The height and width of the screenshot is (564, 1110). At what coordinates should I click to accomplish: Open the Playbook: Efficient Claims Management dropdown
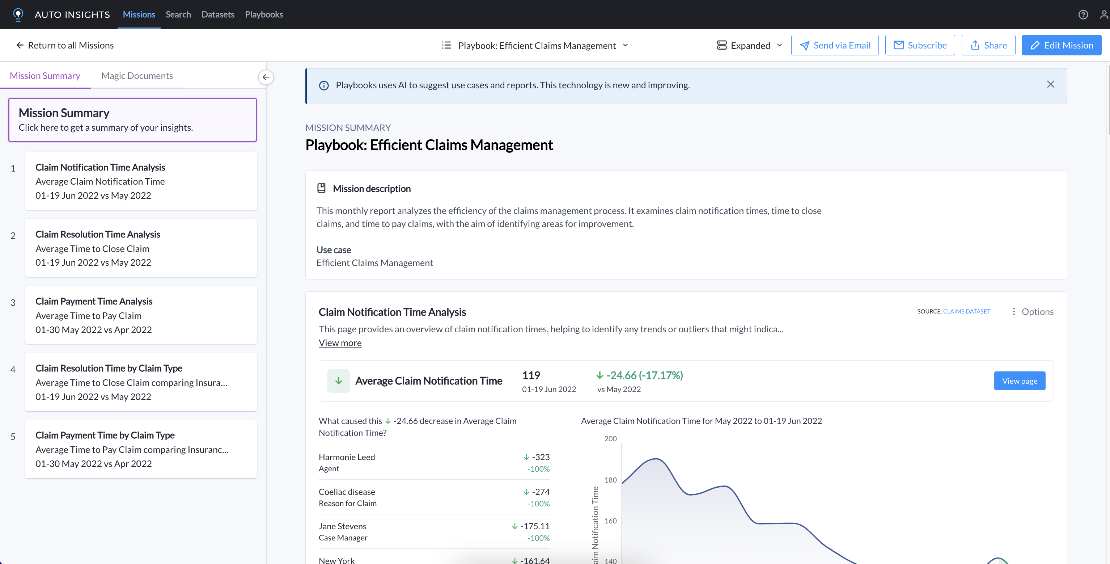coord(537,45)
